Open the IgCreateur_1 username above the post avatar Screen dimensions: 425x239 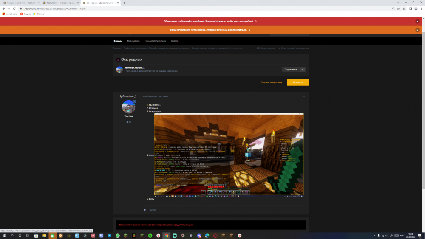click(128, 96)
